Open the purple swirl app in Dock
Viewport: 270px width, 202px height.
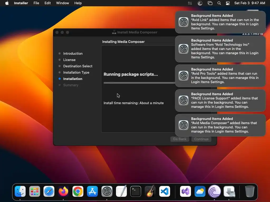click(x=214, y=191)
